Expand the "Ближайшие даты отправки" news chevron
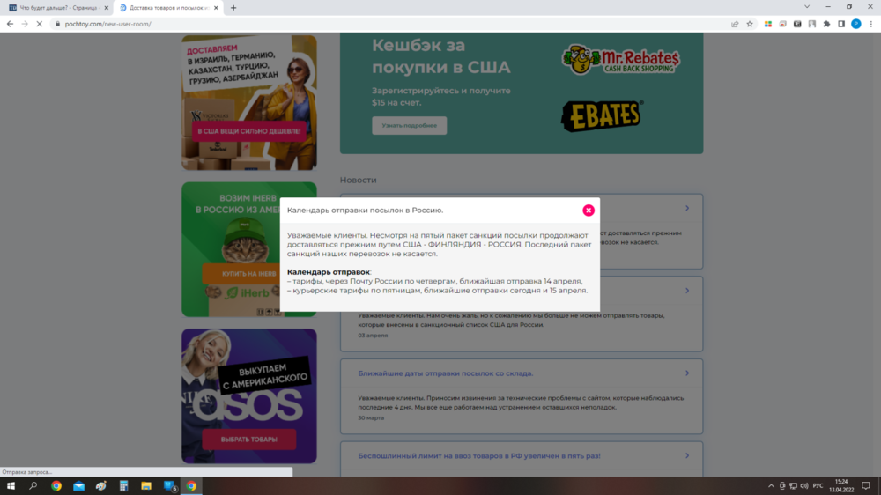Image resolution: width=881 pixels, height=495 pixels. tap(686, 373)
